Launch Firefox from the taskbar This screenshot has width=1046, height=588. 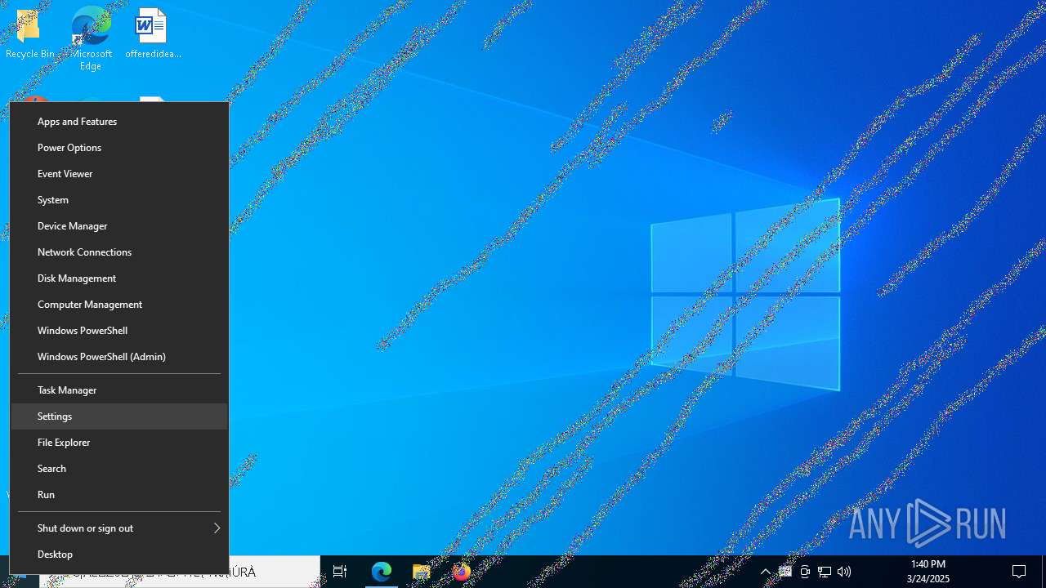click(x=462, y=572)
